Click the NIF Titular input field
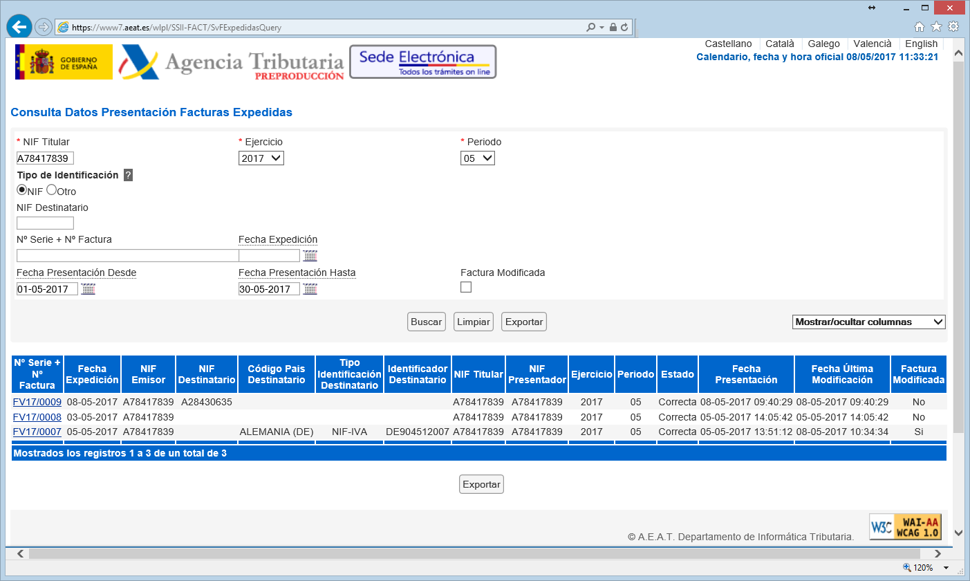Image resolution: width=970 pixels, height=581 pixels. coord(45,158)
